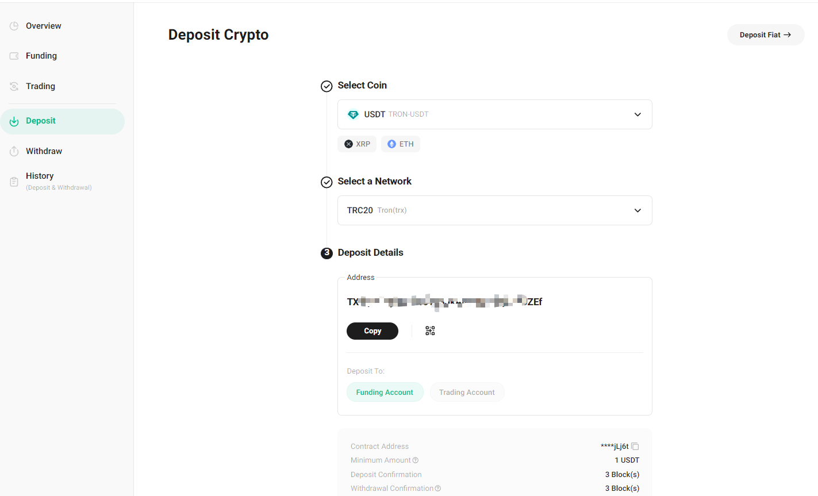Click the USDT coin logo in the selector
This screenshot has width=818, height=496.
pyautogui.click(x=352, y=114)
